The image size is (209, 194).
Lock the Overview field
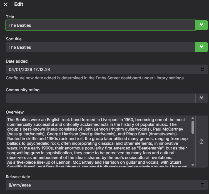pyautogui.click(x=201, y=141)
